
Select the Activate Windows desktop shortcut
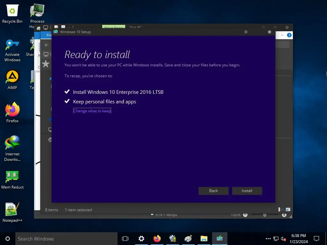coord(12,51)
